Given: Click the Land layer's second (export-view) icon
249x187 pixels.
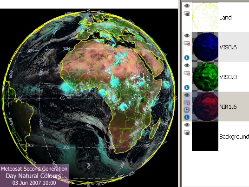Looking at the screenshot, I should pos(187,13).
